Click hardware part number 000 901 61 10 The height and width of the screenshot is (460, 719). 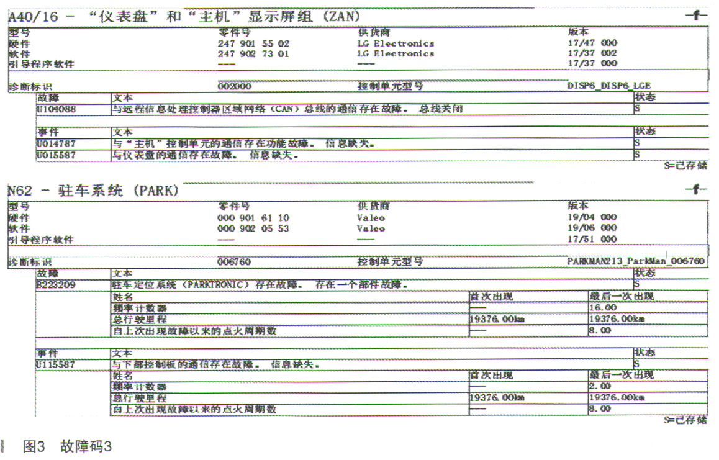(x=253, y=218)
